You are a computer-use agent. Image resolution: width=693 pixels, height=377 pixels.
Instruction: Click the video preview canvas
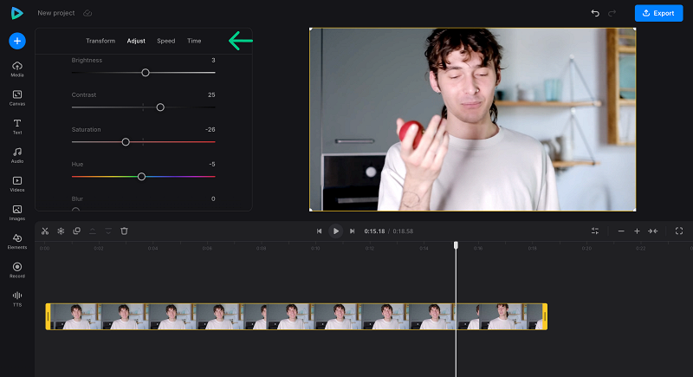pyautogui.click(x=472, y=120)
